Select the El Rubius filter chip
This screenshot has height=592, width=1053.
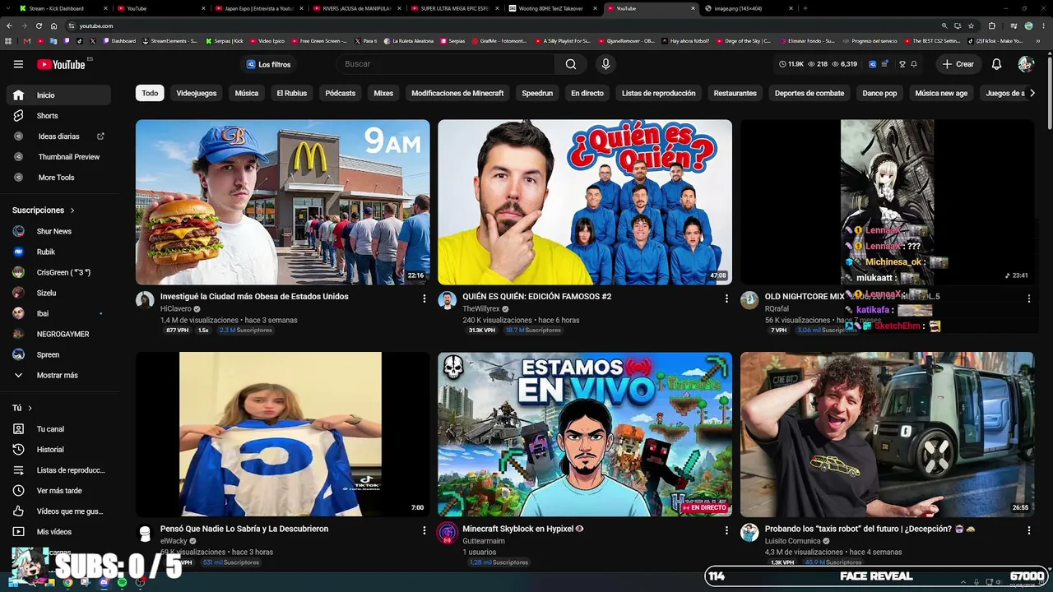coord(292,93)
